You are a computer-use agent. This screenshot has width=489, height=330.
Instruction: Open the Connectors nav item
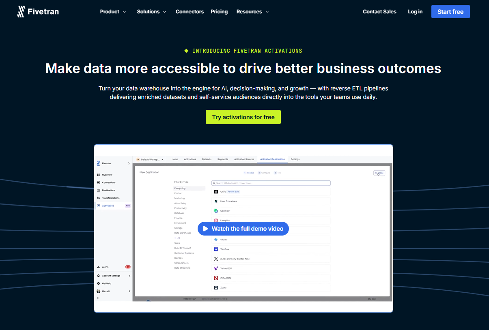pos(190,12)
